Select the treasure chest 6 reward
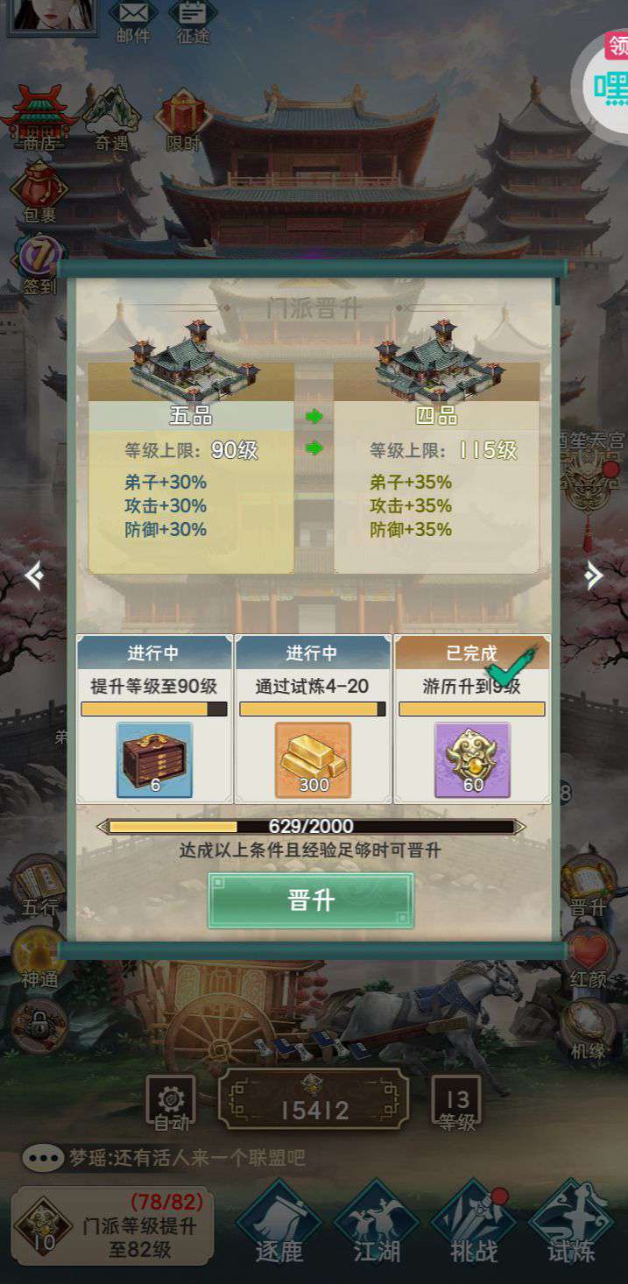Screen dimensions: 628x1284 click(154, 759)
